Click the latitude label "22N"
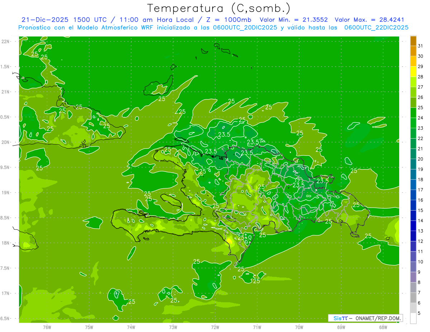Image resolution: width=430 pixels, height=332 pixels. pyautogui.click(x=5, y=42)
